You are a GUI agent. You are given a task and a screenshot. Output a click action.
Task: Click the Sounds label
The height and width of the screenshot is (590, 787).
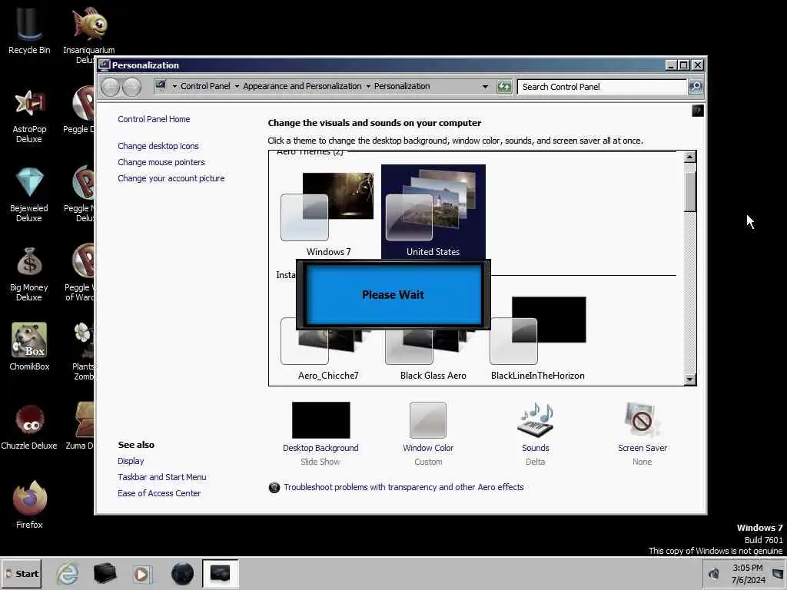point(536,448)
